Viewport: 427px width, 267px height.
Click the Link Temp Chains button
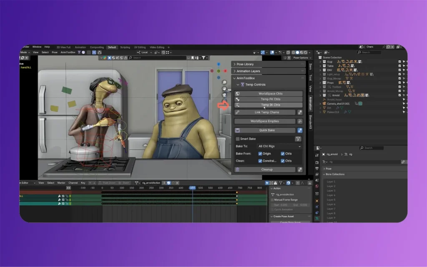click(265, 112)
